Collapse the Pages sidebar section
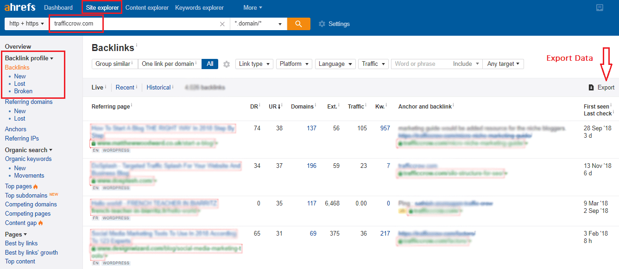The image size is (619, 269). click(16, 234)
